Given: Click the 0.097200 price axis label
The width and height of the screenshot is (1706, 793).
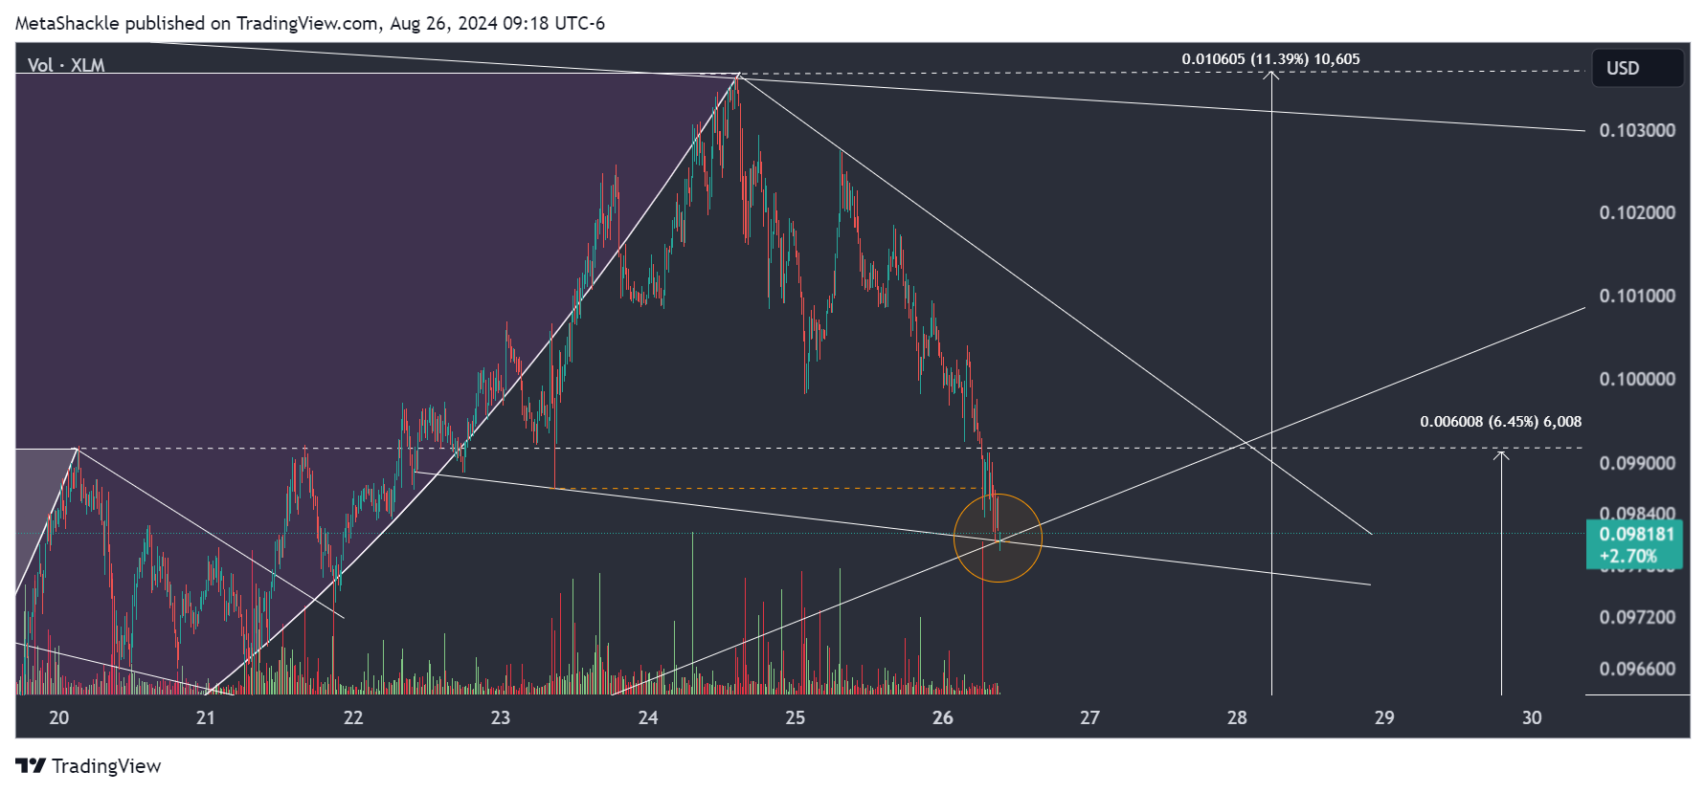Looking at the screenshot, I should 1637,617.
